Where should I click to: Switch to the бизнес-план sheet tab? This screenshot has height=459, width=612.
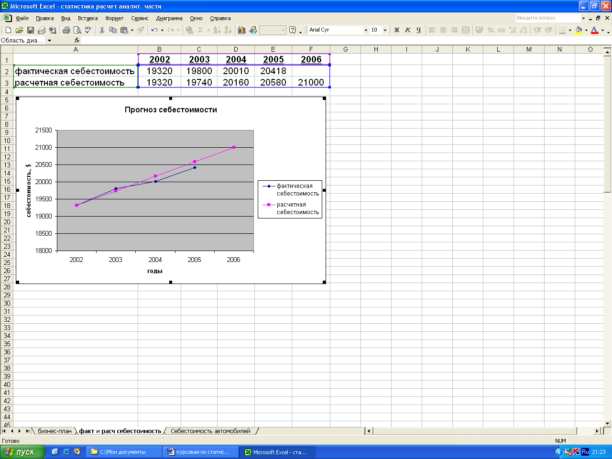pos(55,431)
